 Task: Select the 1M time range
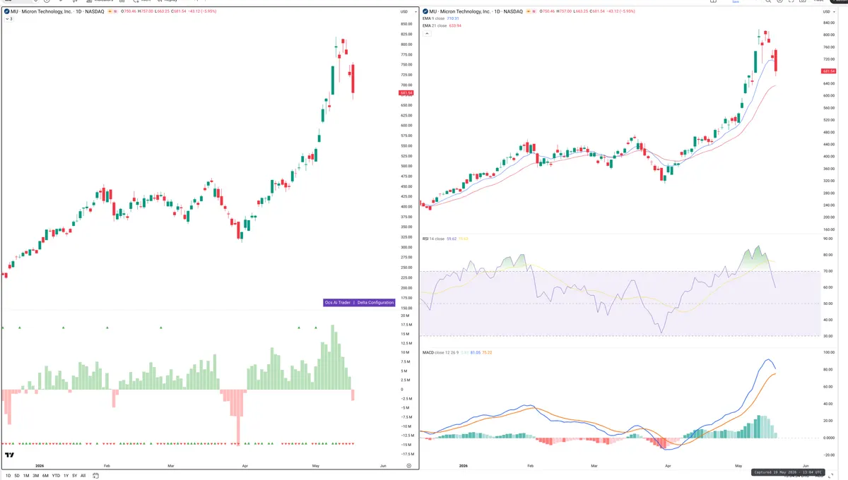pyautogui.click(x=26, y=476)
